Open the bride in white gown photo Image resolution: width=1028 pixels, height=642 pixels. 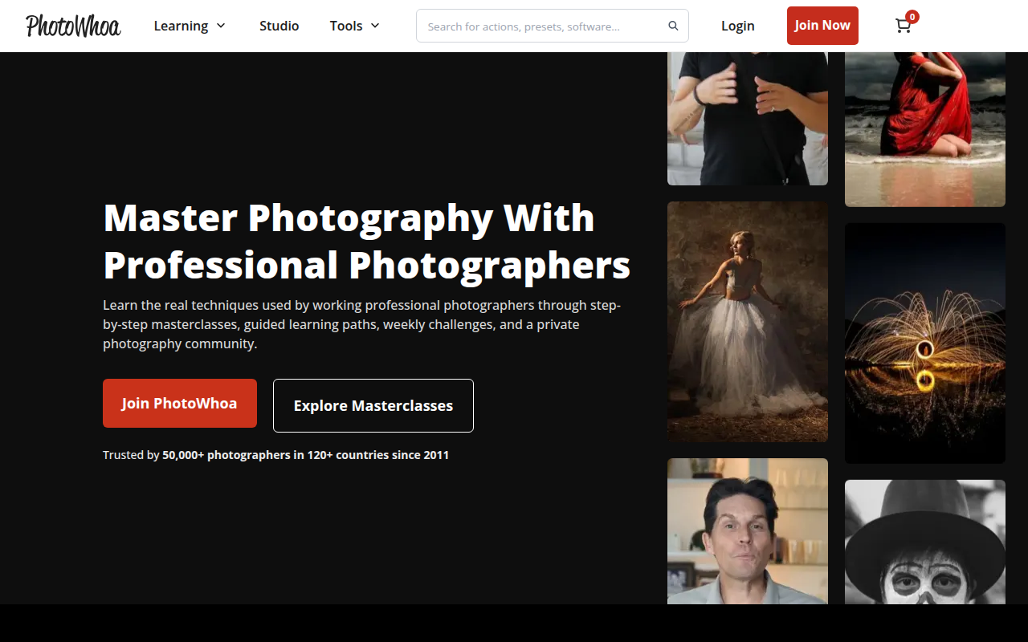point(748,322)
